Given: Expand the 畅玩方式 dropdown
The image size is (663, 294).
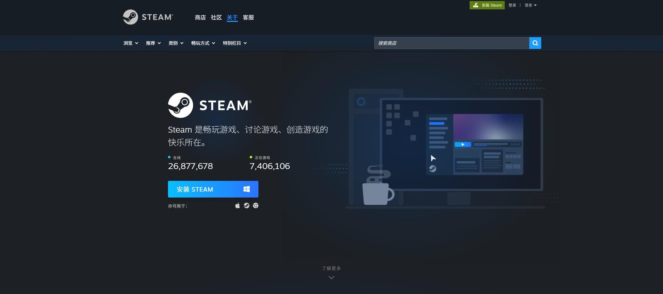Looking at the screenshot, I should [x=203, y=43].
